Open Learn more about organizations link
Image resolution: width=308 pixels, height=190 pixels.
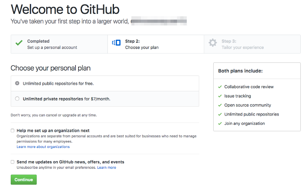coord(43,147)
